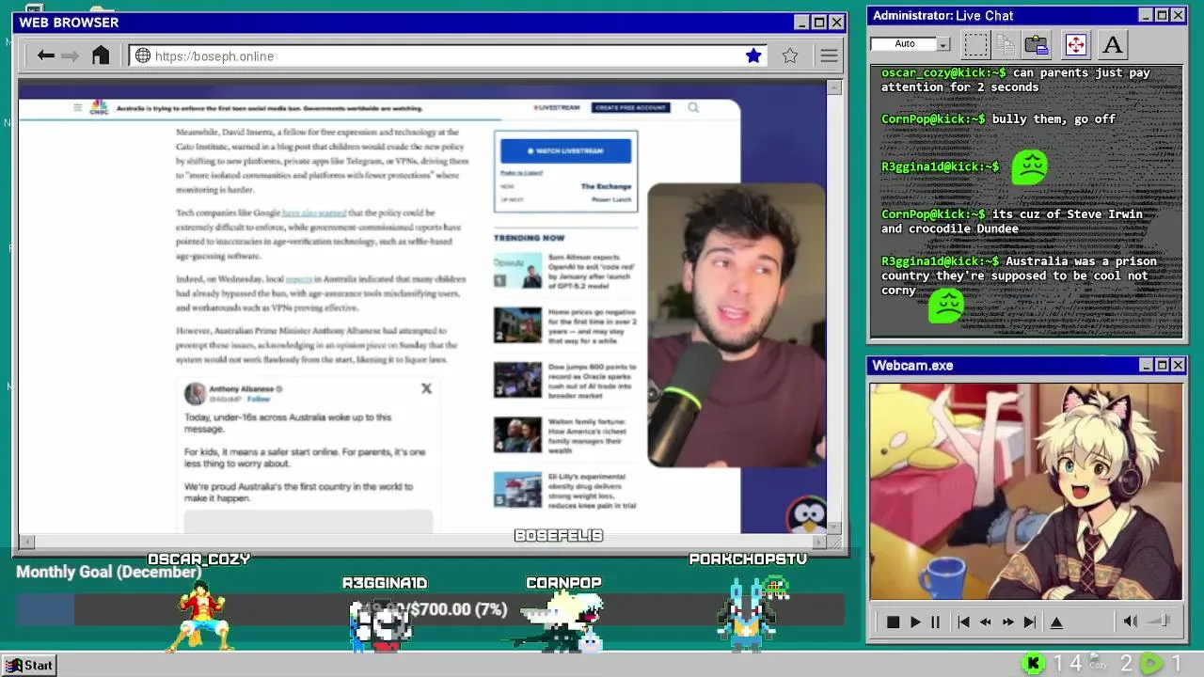Click the Stop button in Webcam.exe
The height and width of the screenshot is (677, 1204).
(893, 622)
